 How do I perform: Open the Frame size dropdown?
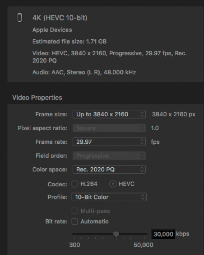(x=109, y=114)
